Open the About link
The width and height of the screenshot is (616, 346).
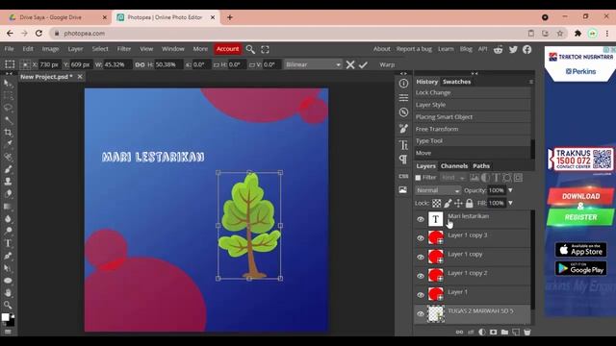[x=381, y=49]
